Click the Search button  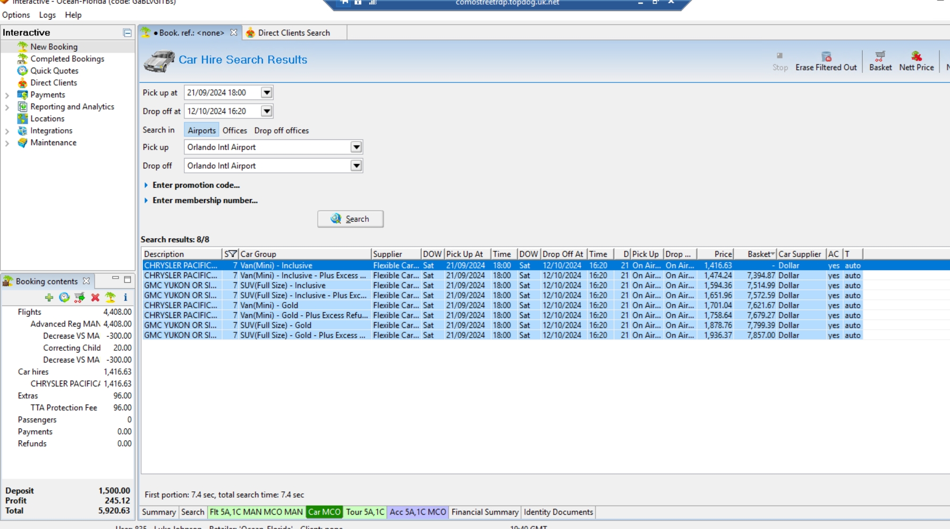[x=351, y=219]
